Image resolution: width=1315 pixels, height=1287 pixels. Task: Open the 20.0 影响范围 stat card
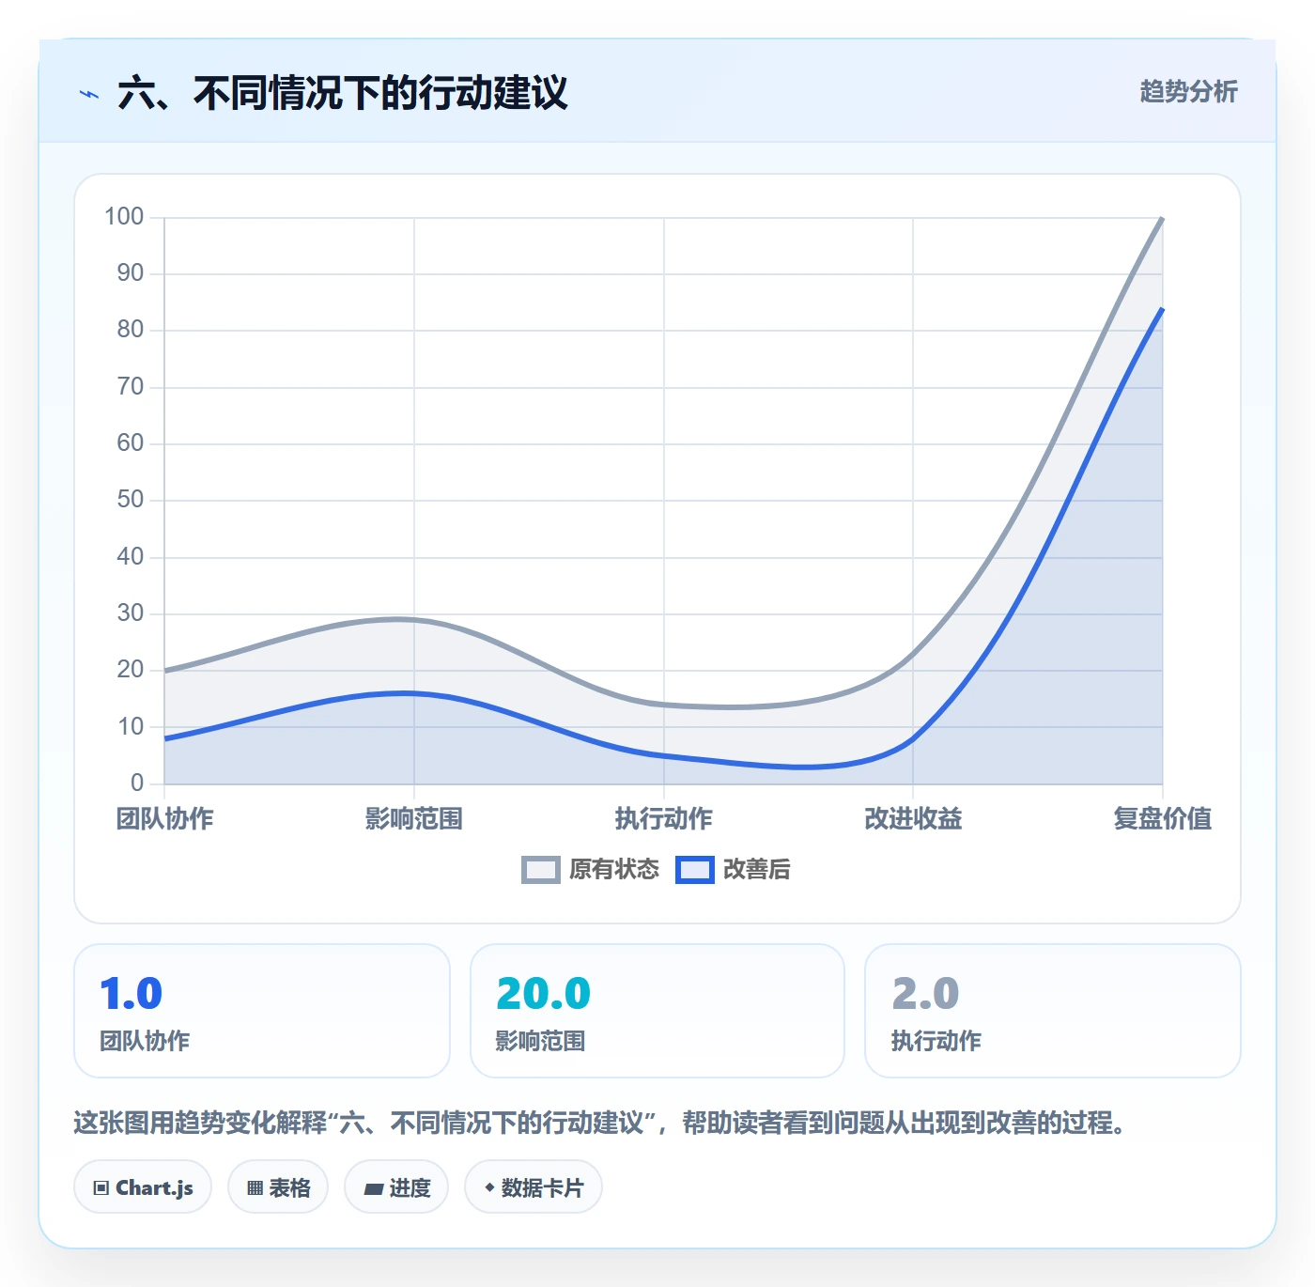(657, 1011)
